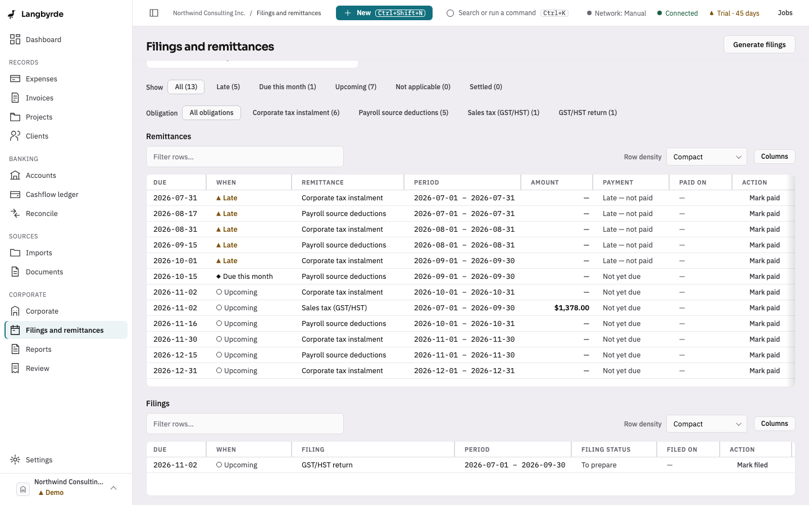Open Jobs in the top bar
Screen dimensions: 809x505
[785, 13]
